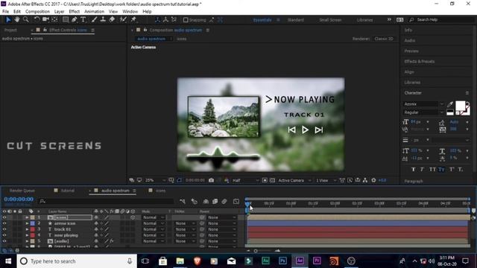Open the Graph Editor
The image size is (477, 268).
click(236, 201)
